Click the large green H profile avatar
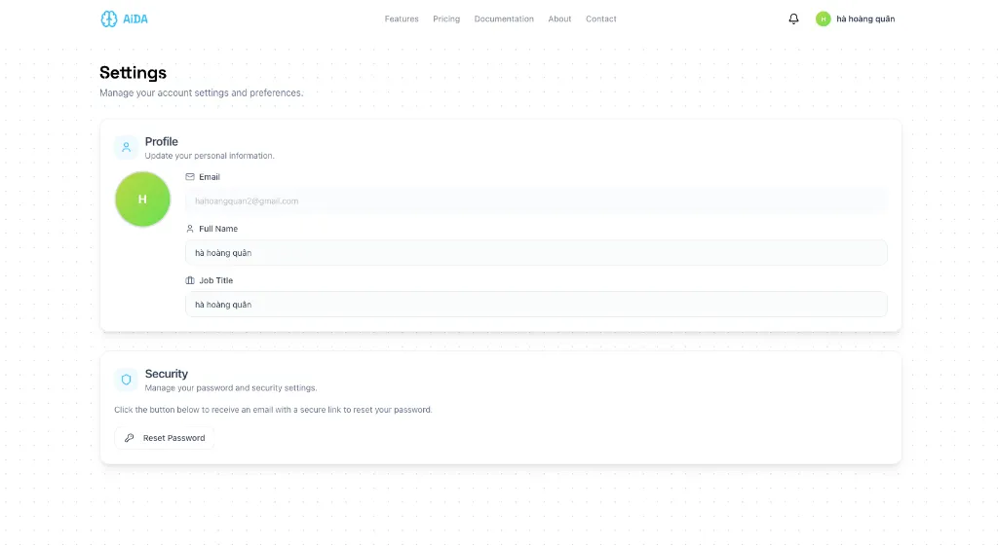 [x=142, y=199]
